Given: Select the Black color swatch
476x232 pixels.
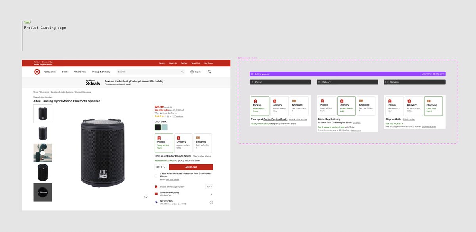Looking at the screenshot, I should tap(158, 127).
